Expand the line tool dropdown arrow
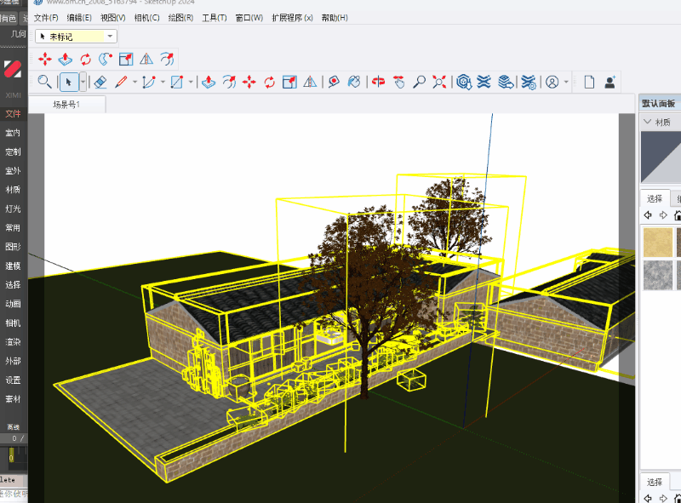 (135, 83)
